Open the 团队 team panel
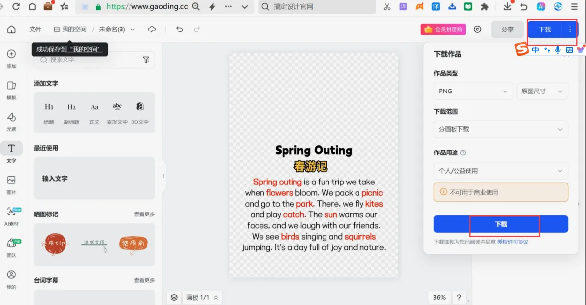The width and height of the screenshot is (586, 305). (x=12, y=248)
